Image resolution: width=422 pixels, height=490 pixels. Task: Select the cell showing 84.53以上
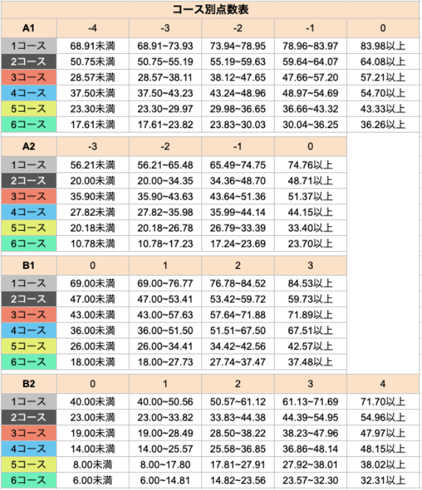coord(310,283)
